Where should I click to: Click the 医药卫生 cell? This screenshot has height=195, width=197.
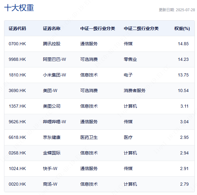(x=89, y=137)
